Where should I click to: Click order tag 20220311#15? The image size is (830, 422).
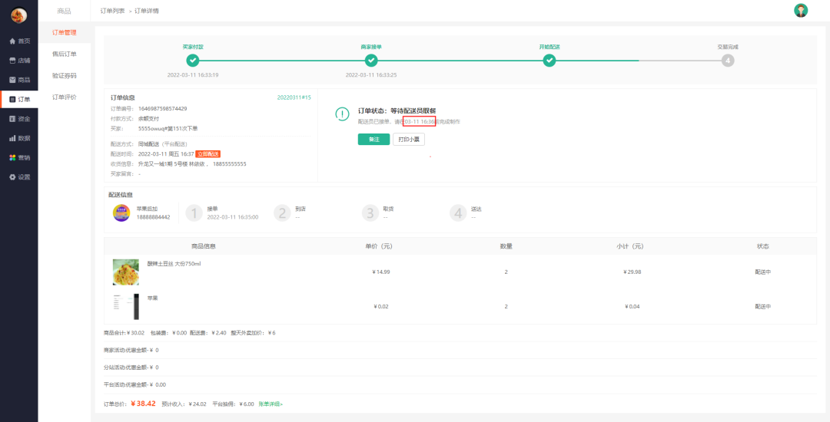pos(294,97)
